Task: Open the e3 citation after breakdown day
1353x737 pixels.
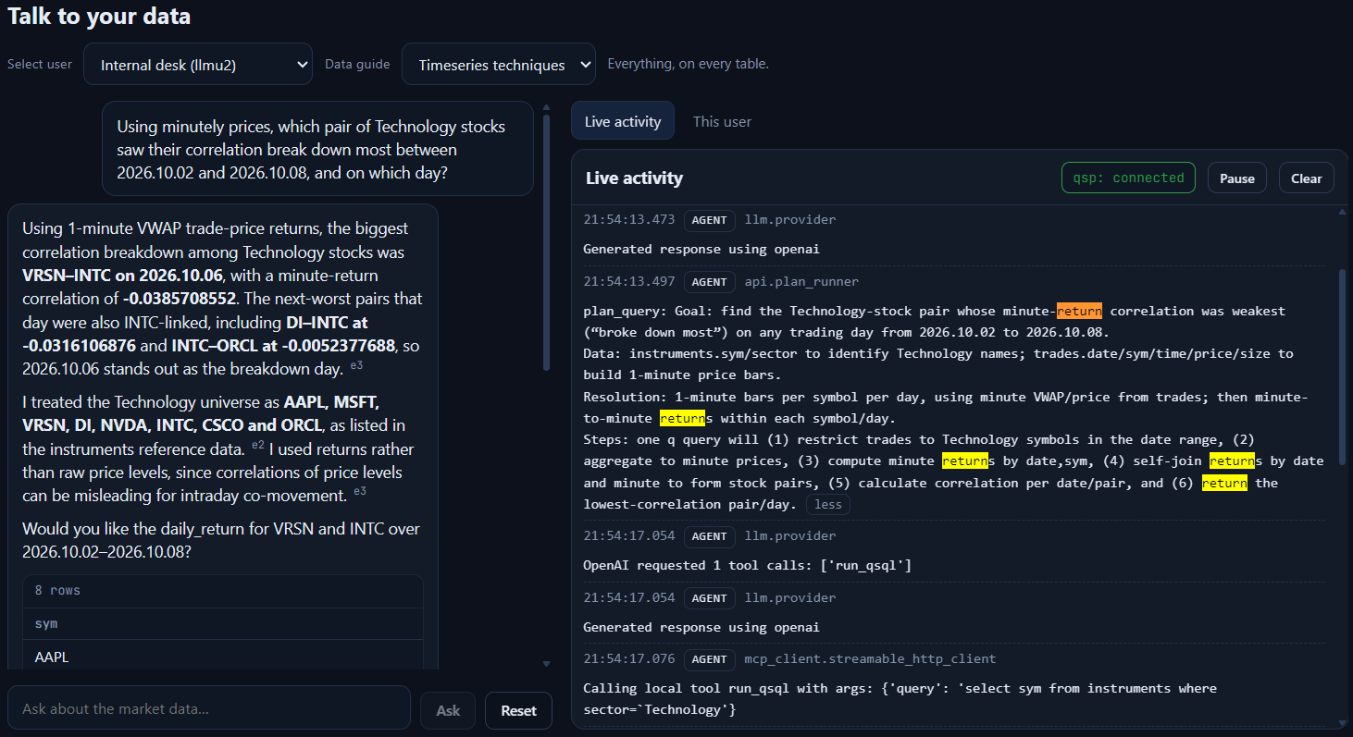Action: click(356, 366)
